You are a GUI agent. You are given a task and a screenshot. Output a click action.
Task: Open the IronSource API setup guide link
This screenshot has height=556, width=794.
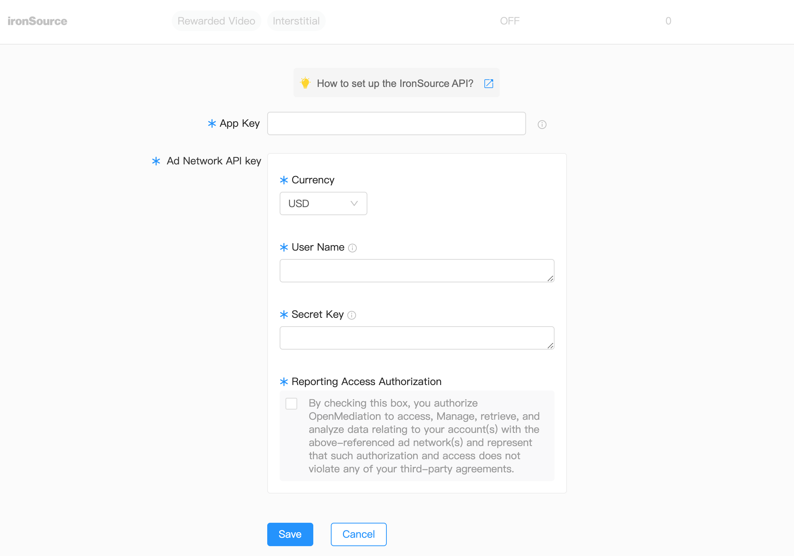click(395, 83)
